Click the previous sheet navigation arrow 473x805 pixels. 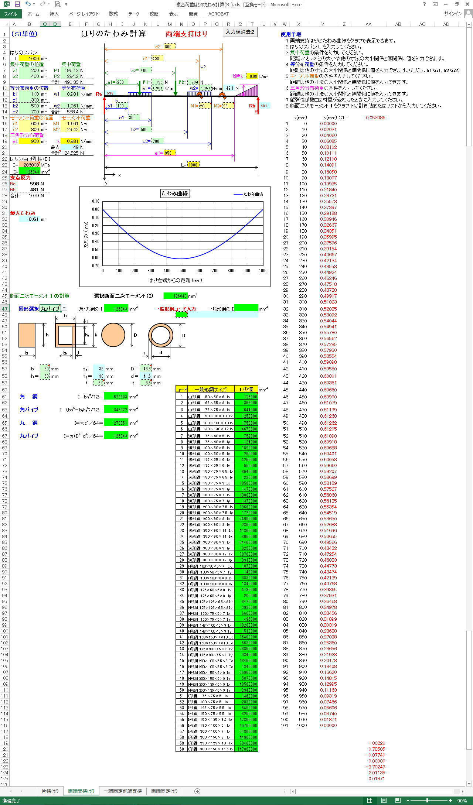[x=11, y=791]
